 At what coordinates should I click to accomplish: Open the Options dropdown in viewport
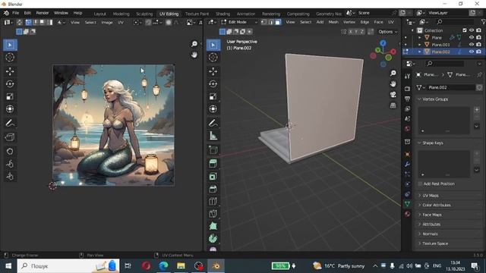(x=387, y=32)
